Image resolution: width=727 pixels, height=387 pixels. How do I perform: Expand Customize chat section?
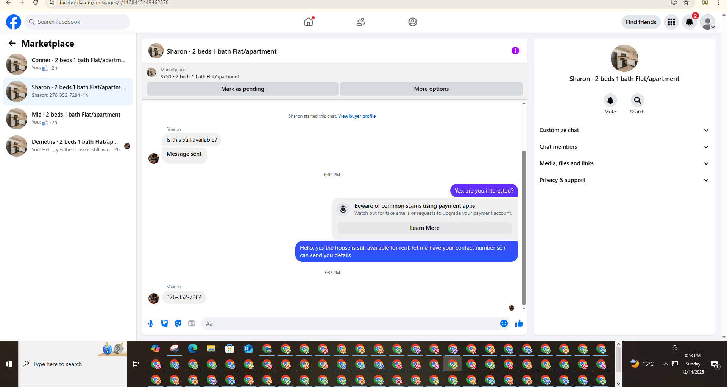pos(624,130)
